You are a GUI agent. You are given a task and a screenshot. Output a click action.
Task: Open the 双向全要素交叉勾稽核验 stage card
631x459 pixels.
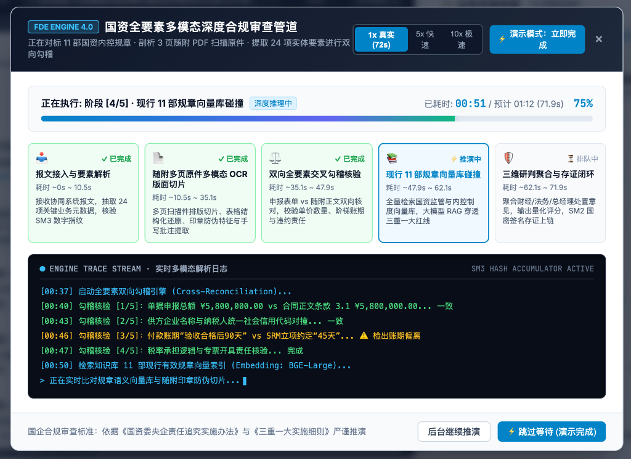tap(317, 193)
